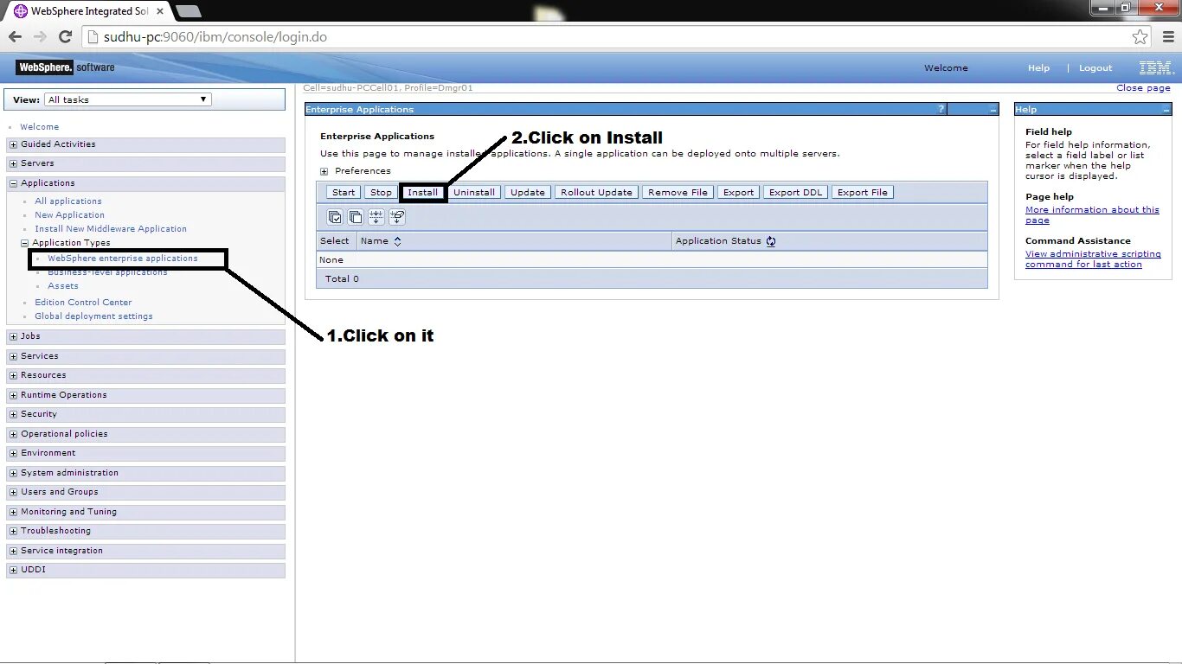Image resolution: width=1182 pixels, height=664 pixels.
Task: Open Edition Control Center link
Action: (83, 303)
